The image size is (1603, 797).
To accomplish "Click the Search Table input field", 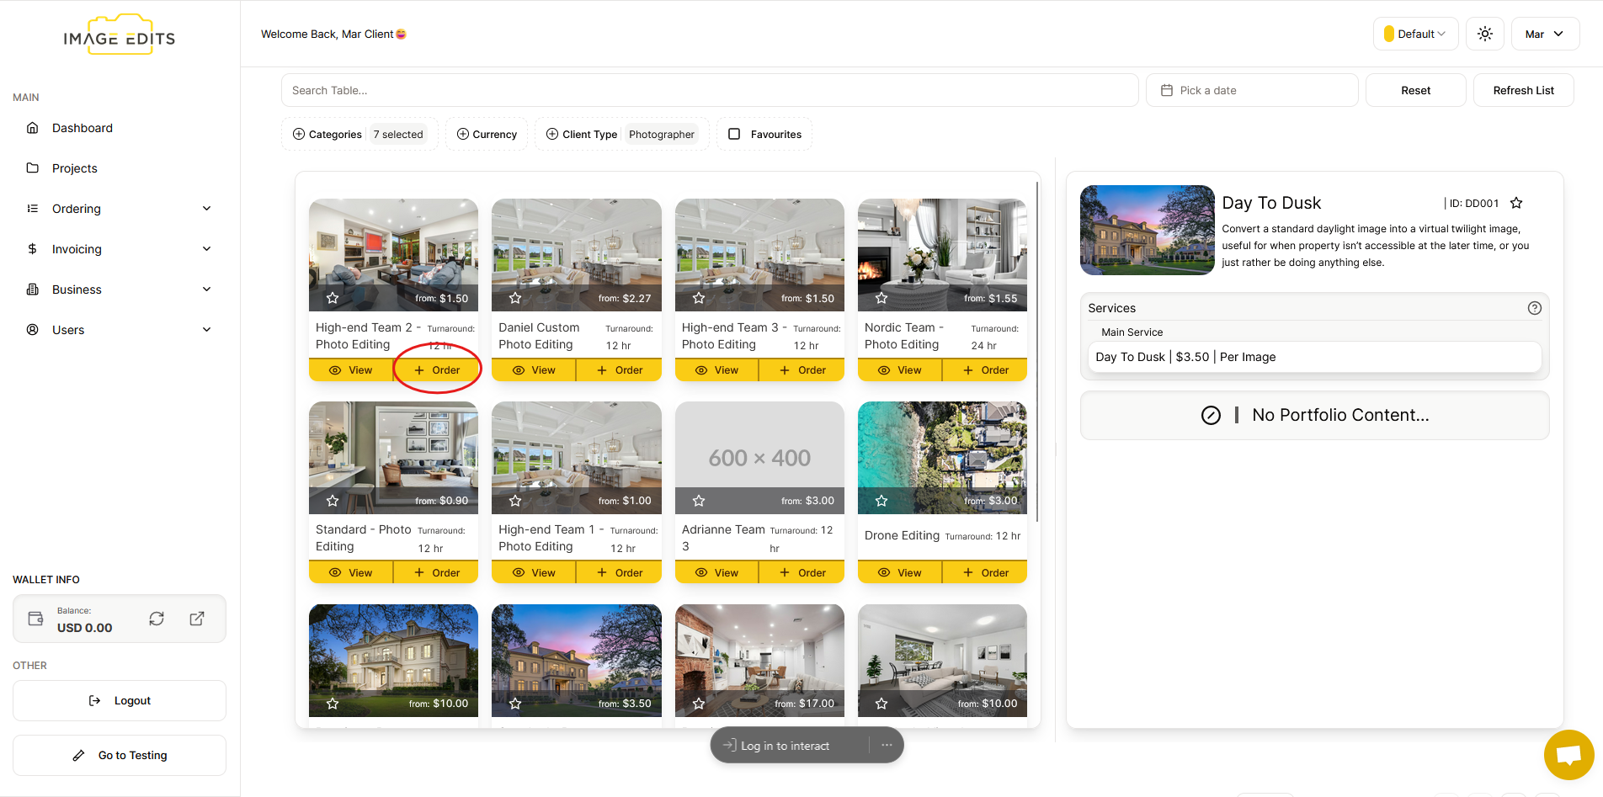I will (709, 90).
